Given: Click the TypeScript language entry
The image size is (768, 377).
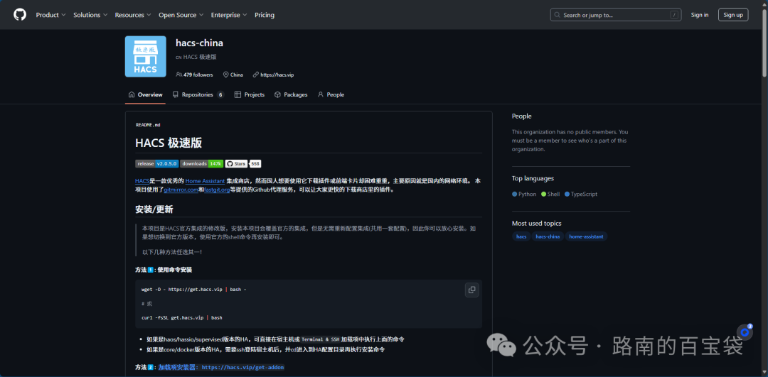Looking at the screenshot, I should click(x=581, y=194).
